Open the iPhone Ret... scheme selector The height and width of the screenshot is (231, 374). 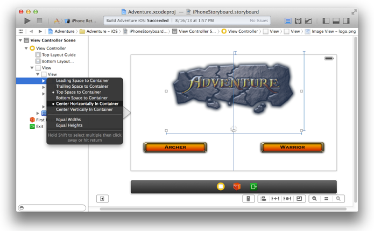click(x=81, y=21)
